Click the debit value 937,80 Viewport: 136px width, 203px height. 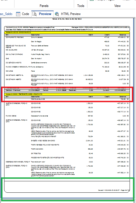(90, 116)
